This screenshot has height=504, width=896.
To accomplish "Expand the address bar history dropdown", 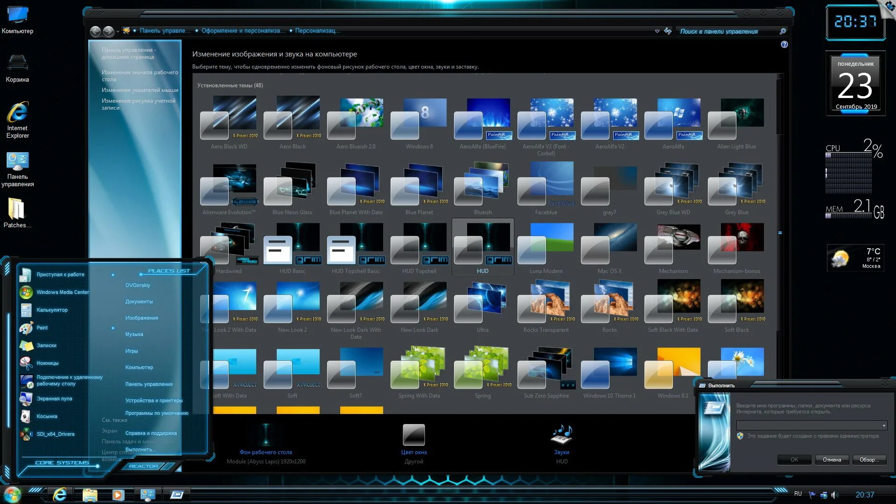I will (657, 31).
